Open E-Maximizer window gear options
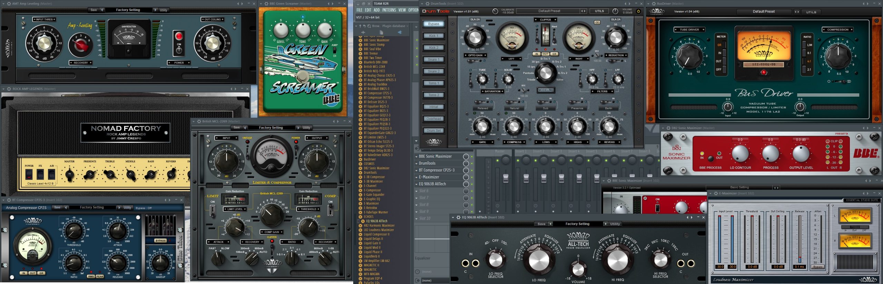This screenshot has height=284, width=883. coord(715,193)
